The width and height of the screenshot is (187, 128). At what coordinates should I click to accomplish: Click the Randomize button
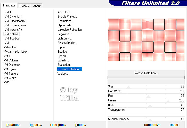coord(152,125)
